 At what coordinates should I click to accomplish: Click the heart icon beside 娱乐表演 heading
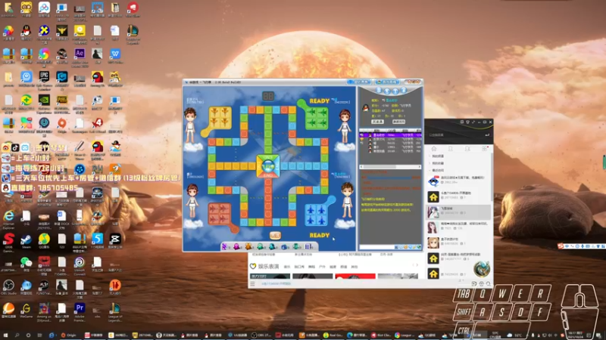point(253,267)
